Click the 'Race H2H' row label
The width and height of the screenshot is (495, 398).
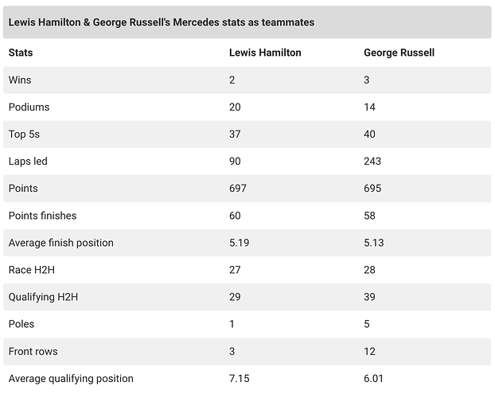click(31, 270)
